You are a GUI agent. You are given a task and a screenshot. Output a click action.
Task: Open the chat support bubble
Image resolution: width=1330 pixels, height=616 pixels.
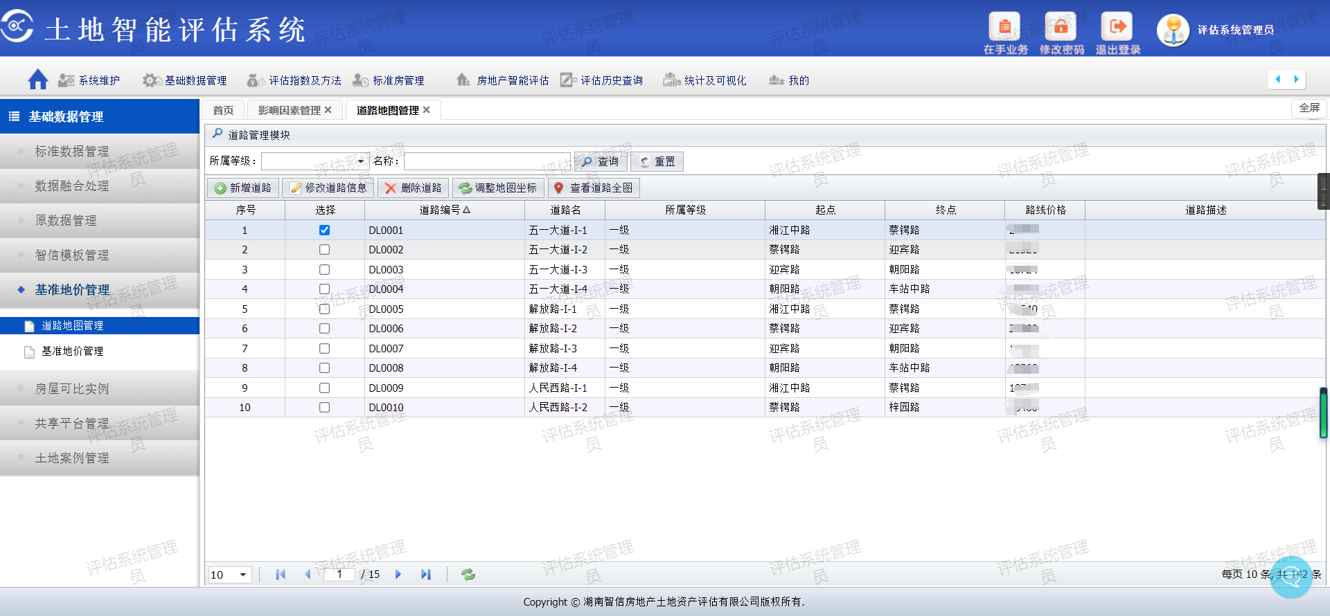click(1291, 578)
